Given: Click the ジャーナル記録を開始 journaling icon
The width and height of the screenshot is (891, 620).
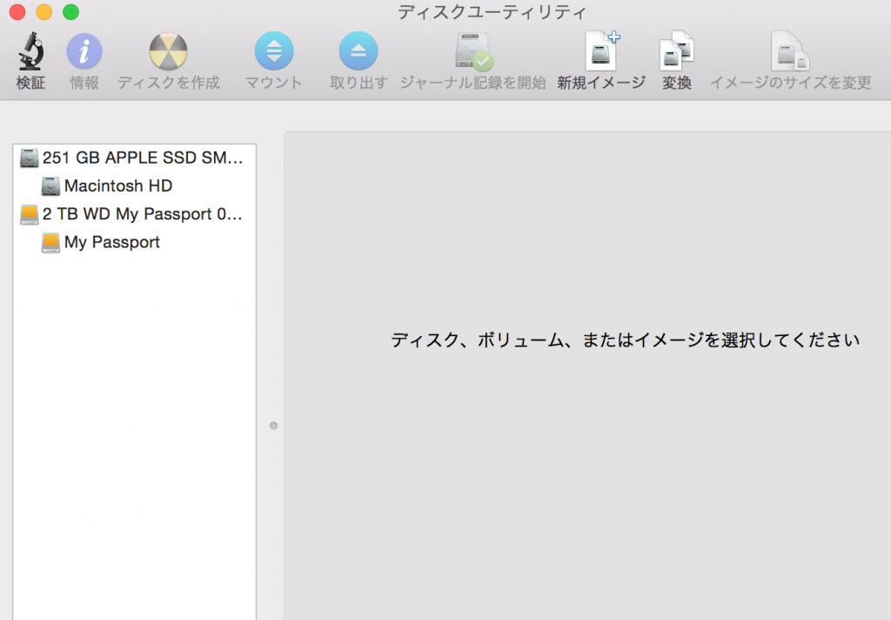Looking at the screenshot, I should [x=472, y=52].
